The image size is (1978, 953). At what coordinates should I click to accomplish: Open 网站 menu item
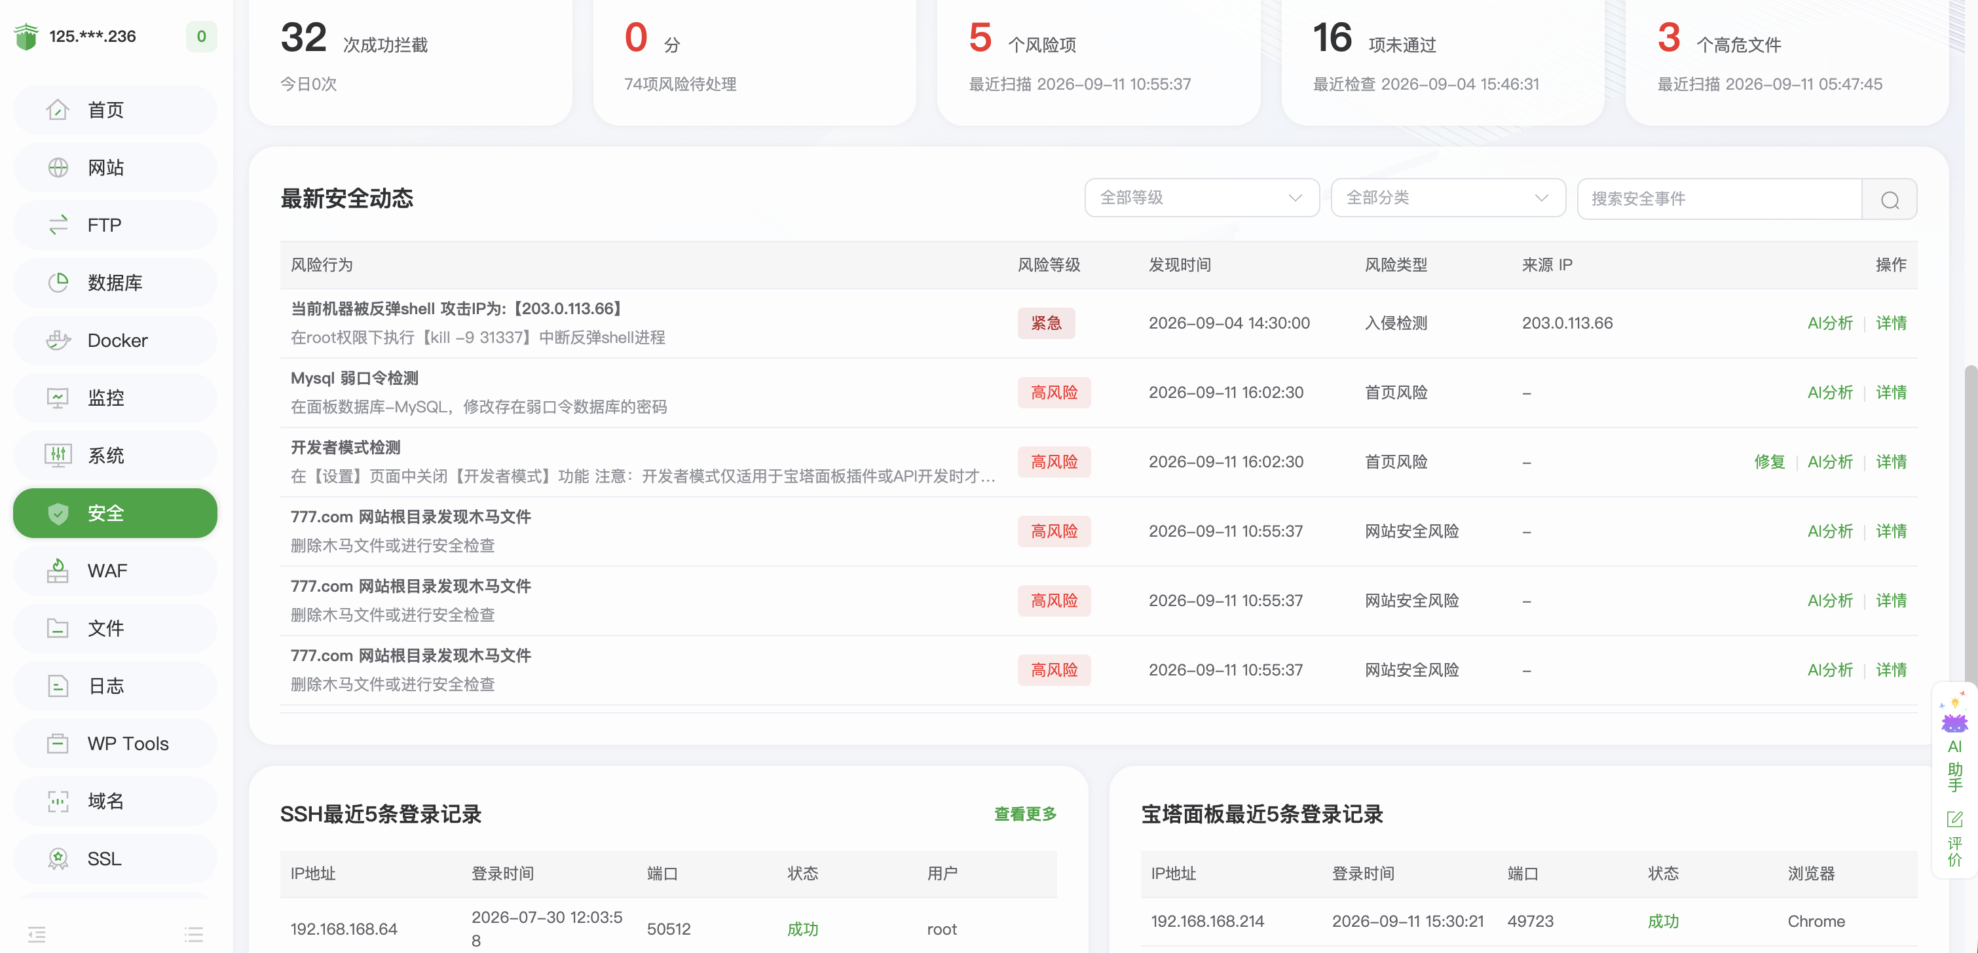point(115,168)
